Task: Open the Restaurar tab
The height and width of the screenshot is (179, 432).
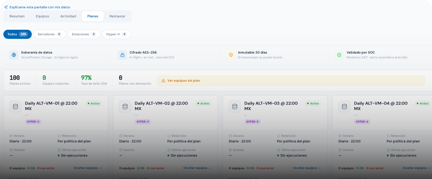Action: 117,16
